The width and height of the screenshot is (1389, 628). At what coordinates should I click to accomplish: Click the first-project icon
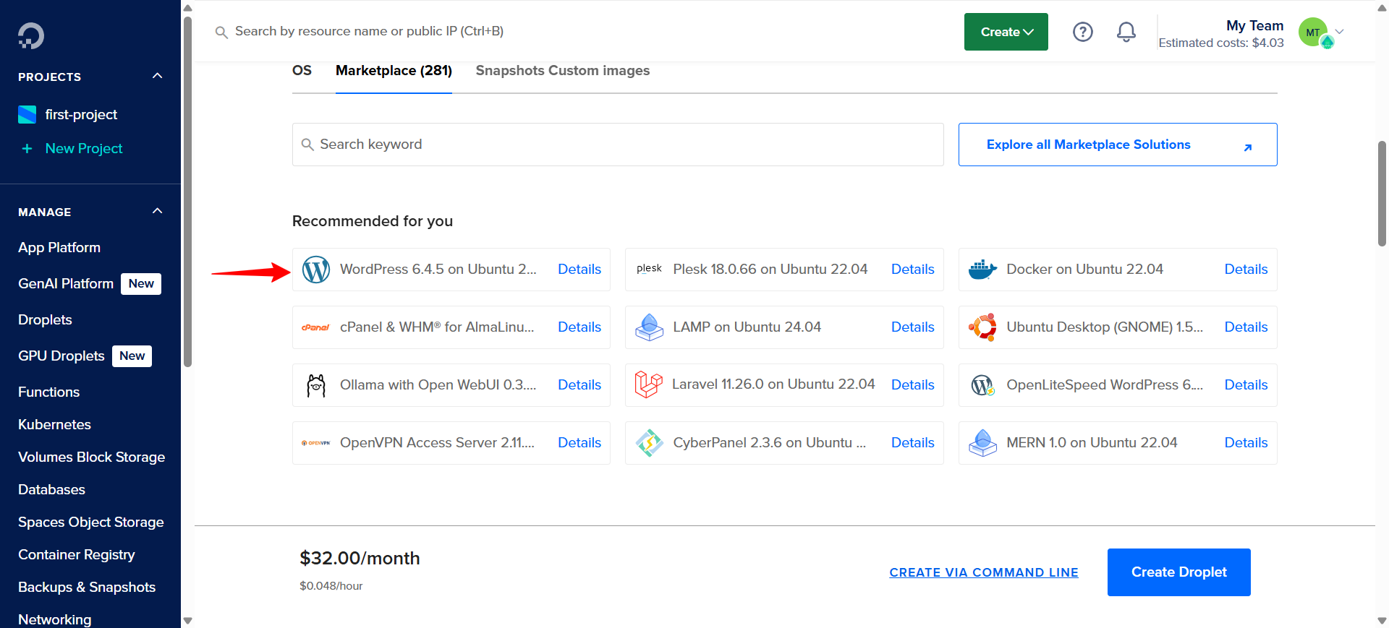pos(27,114)
